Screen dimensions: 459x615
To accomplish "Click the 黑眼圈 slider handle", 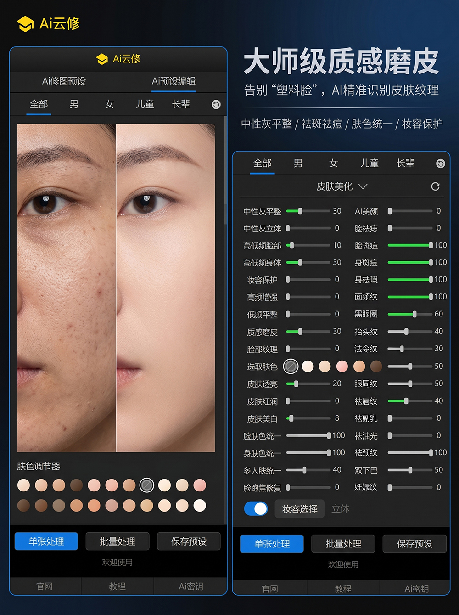I will 415,314.
